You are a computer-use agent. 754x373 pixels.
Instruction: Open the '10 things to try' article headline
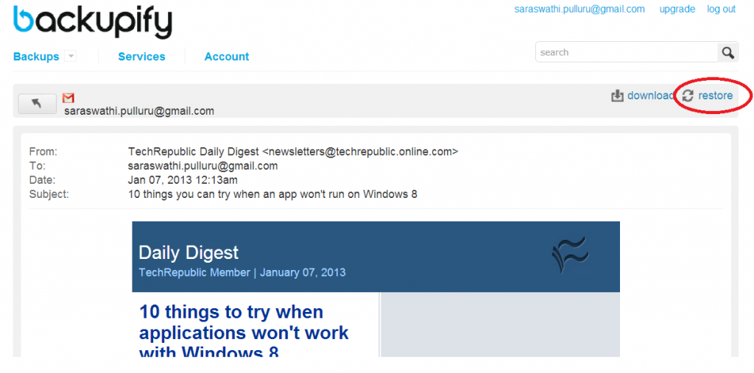click(244, 332)
